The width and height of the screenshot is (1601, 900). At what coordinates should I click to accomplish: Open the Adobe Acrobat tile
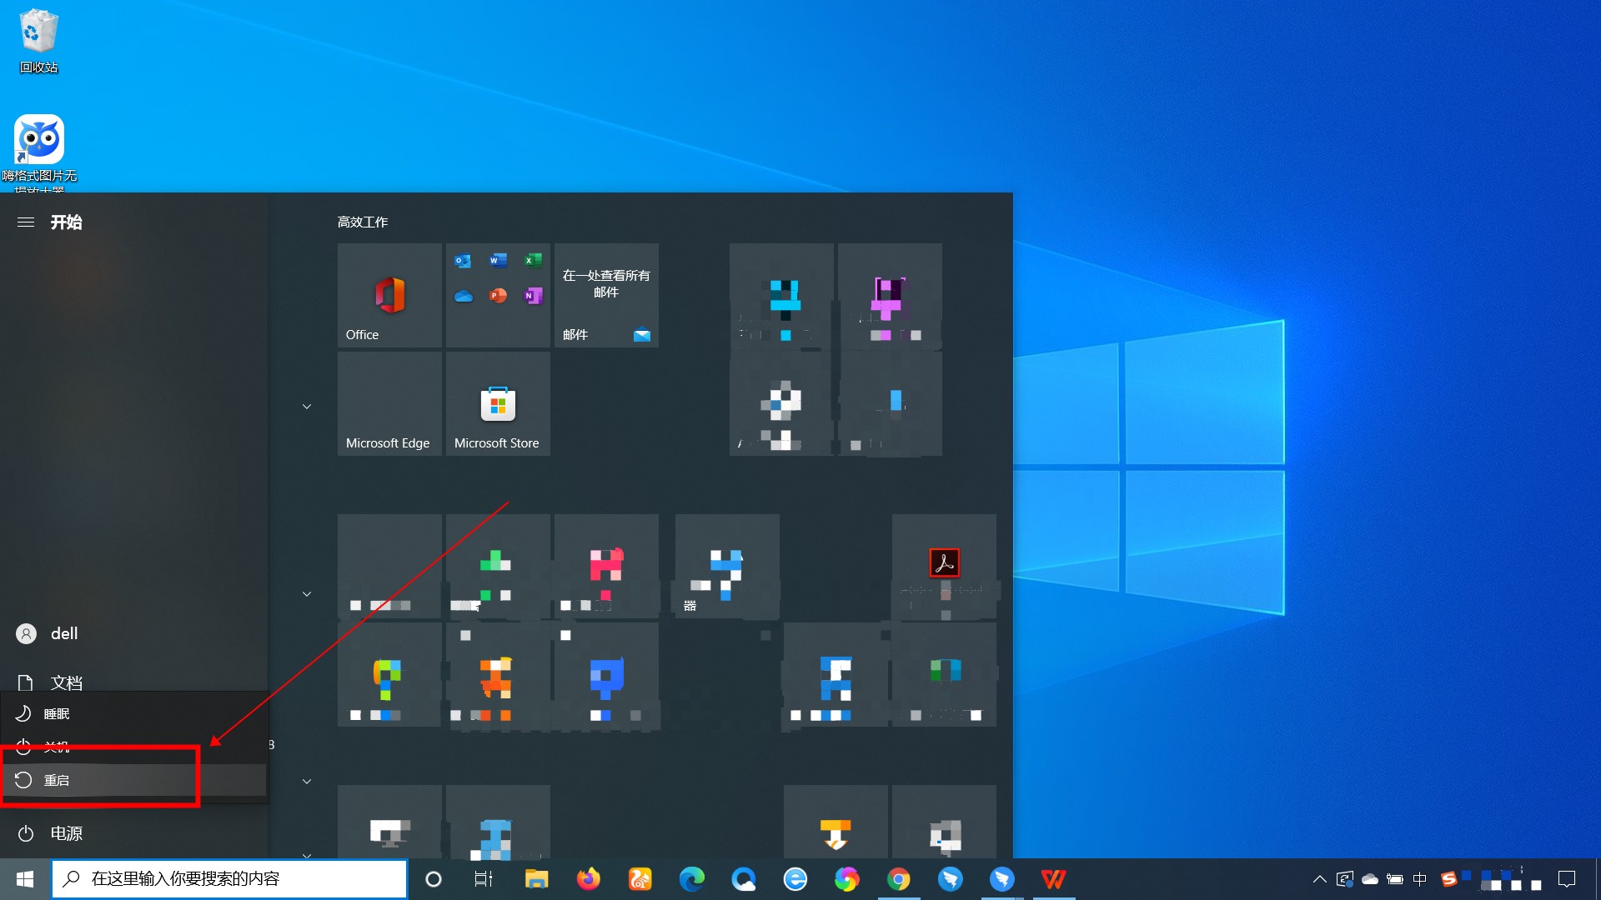[944, 566]
